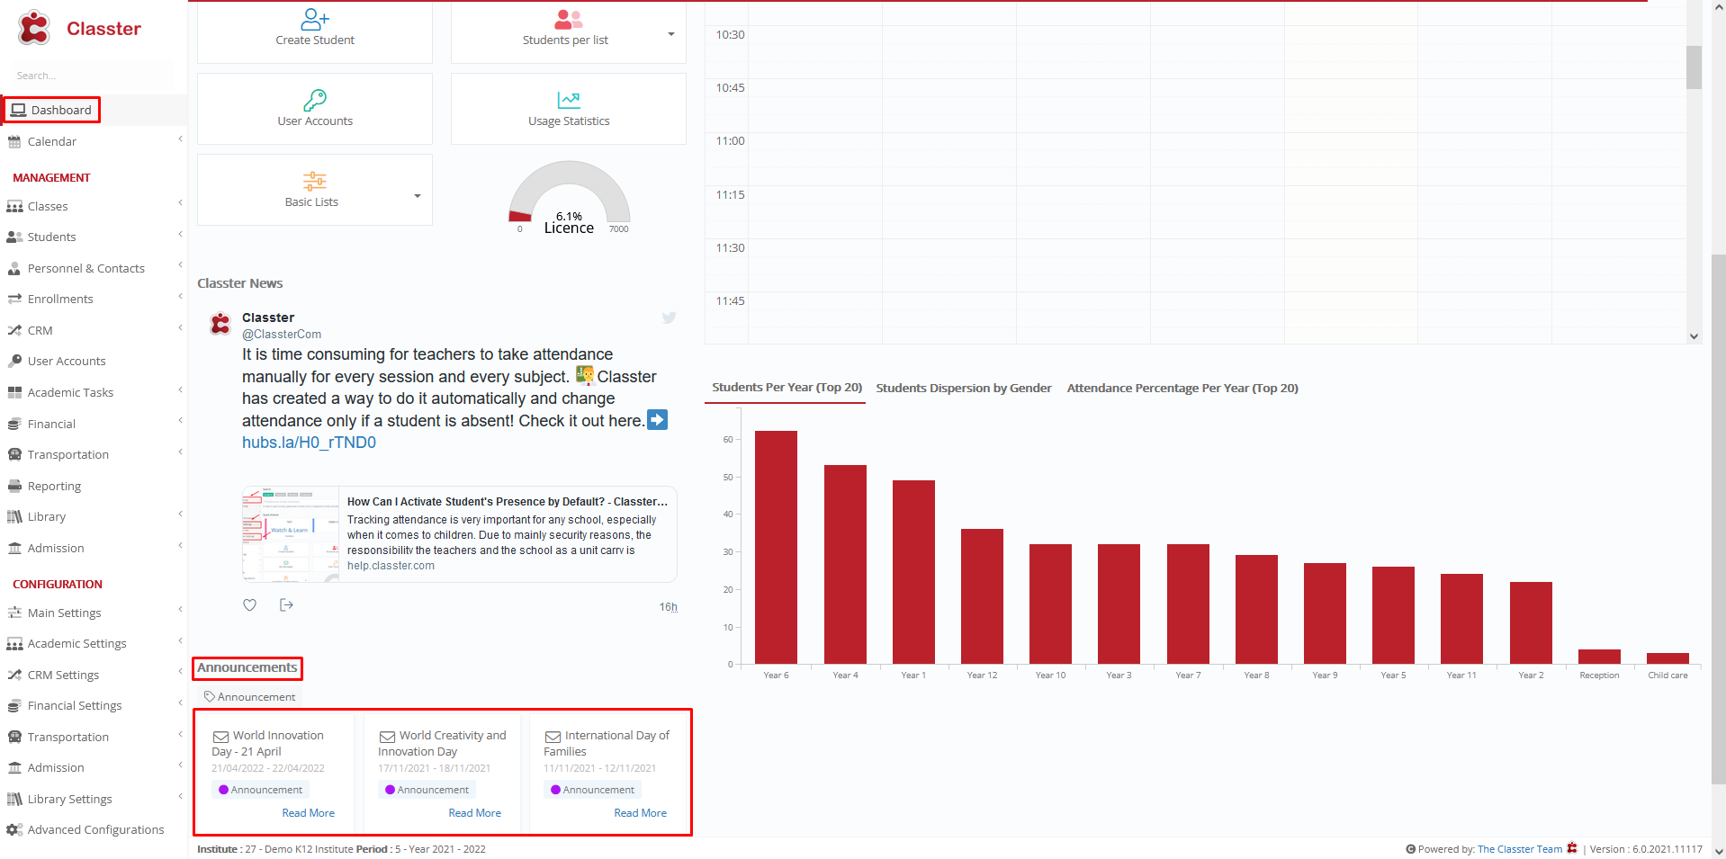Click the Advanced Configurations gears icon
Image resolution: width=1726 pixels, height=859 pixels.
tap(14, 829)
